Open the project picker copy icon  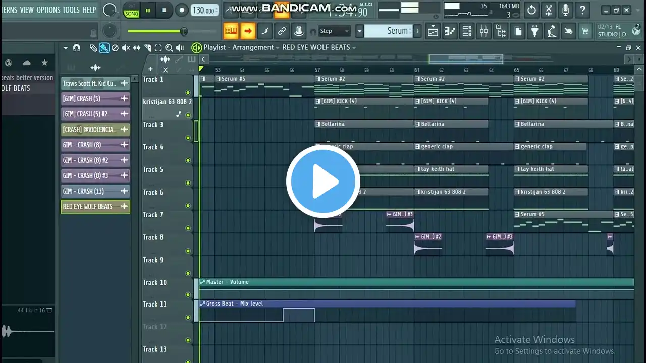pyautogui.click(x=518, y=31)
